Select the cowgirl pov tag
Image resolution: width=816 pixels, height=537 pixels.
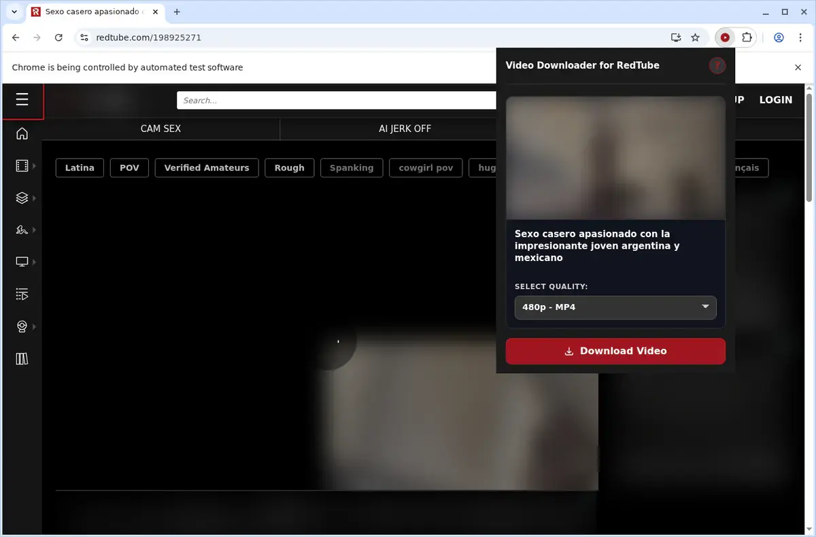(426, 168)
